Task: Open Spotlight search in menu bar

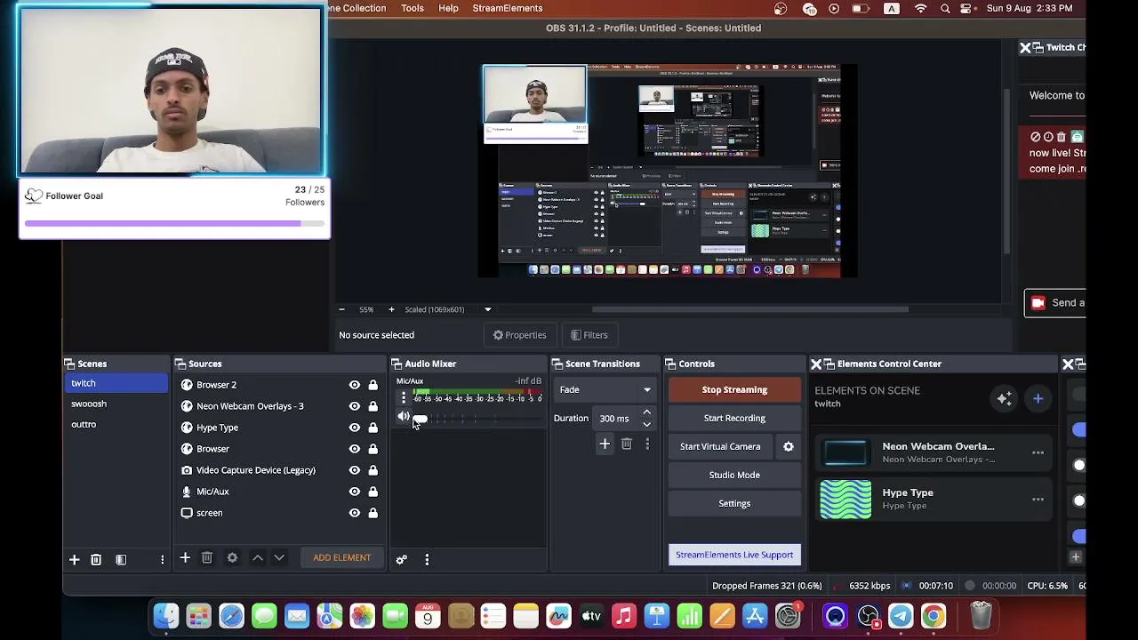Action: pyautogui.click(x=945, y=8)
